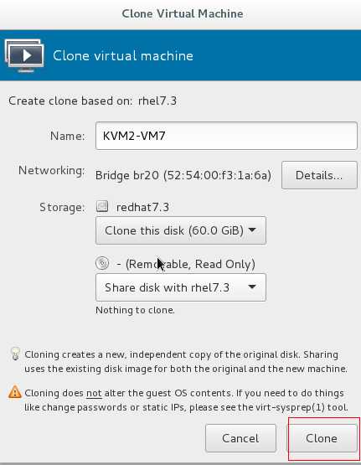Click the Bridge br20 MAC address text
This screenshot has width=361, height=465.
[183, 175]
